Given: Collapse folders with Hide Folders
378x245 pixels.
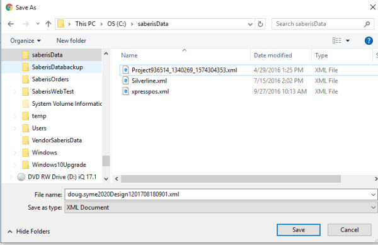Looking at the screenshot, I should coord(29,232).
